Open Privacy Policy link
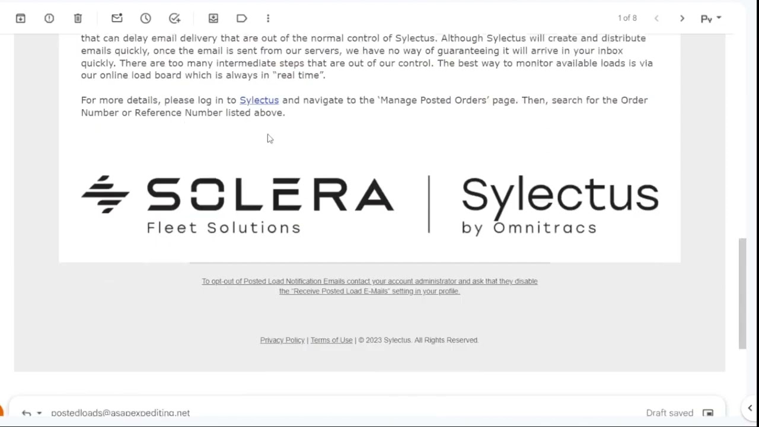The height and width of the screenshot is (427, 759). pyautogui.click(x=282, y=340)
